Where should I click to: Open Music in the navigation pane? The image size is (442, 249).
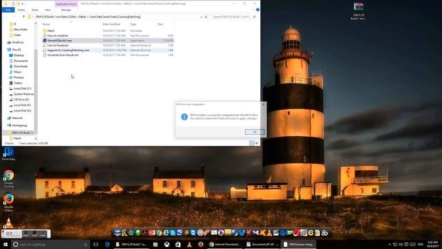coord(17,72)
